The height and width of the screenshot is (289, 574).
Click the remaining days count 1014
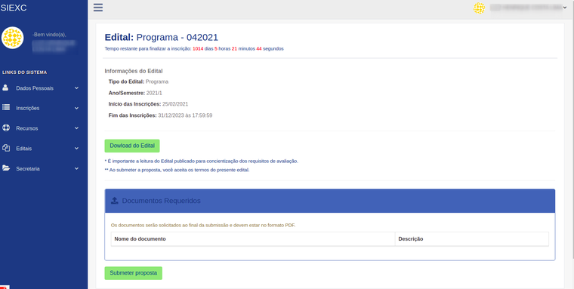tap(198, 48)
